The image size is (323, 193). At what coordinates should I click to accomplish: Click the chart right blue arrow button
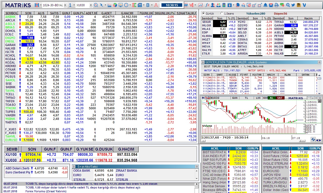pyautogui.click(x=320, y=140)
